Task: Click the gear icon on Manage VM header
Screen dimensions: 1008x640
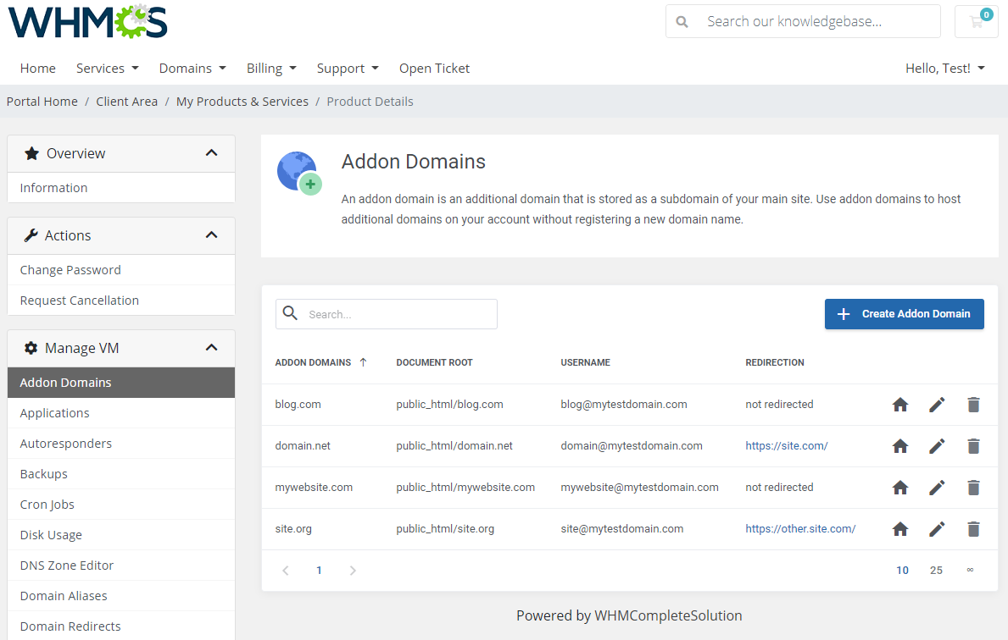Action: tap(31, 348)
